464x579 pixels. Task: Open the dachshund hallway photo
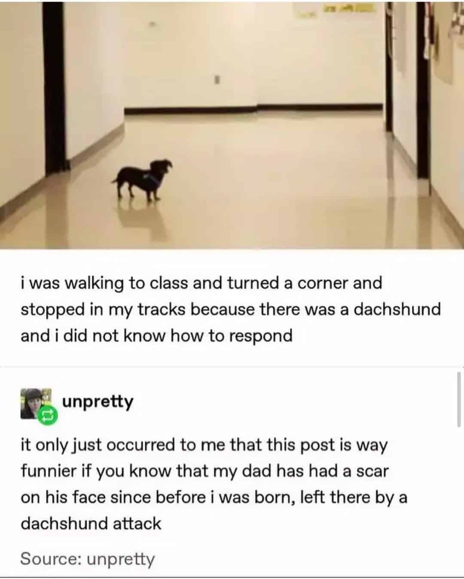[232, 125]
